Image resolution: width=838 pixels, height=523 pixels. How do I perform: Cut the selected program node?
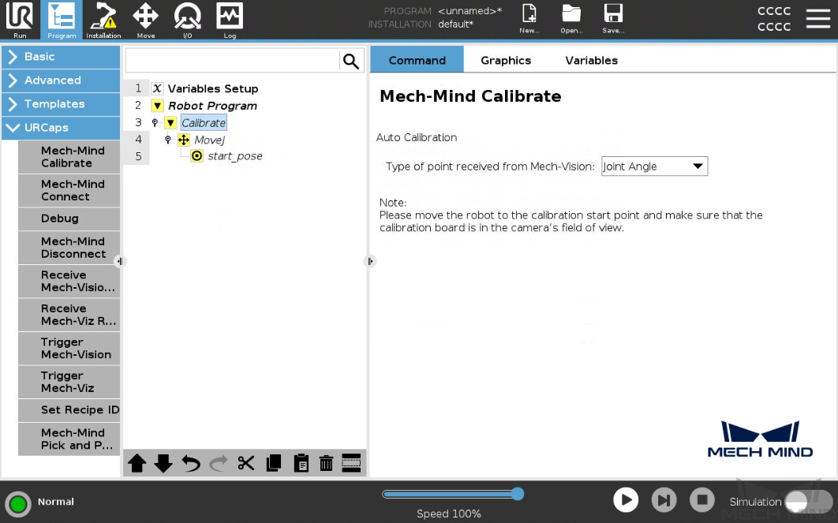click(x=245, y=463)
